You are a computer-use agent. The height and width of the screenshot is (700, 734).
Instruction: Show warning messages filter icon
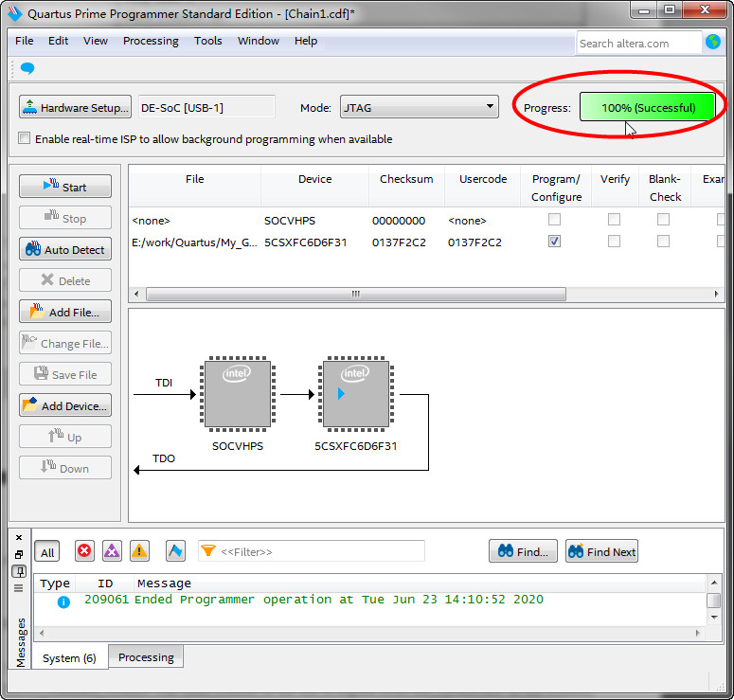click(139, 550)
